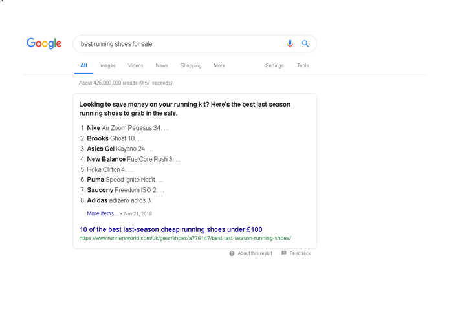Open the Videos tab
This screenshot has width=460, height=309.
tap(135, 65)
